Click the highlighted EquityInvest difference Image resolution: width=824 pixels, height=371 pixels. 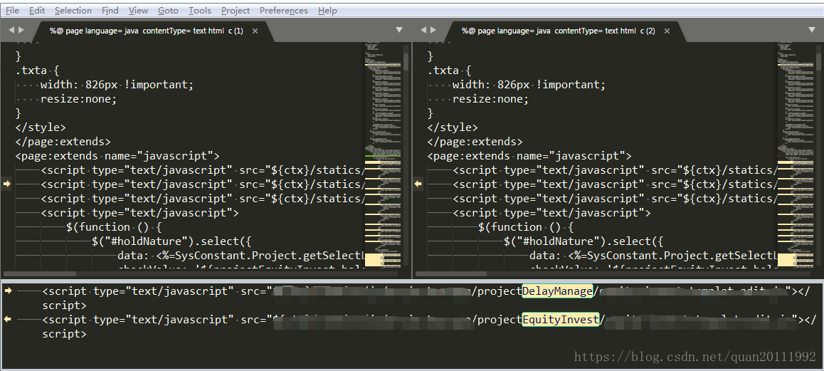[x=561, y=320]
